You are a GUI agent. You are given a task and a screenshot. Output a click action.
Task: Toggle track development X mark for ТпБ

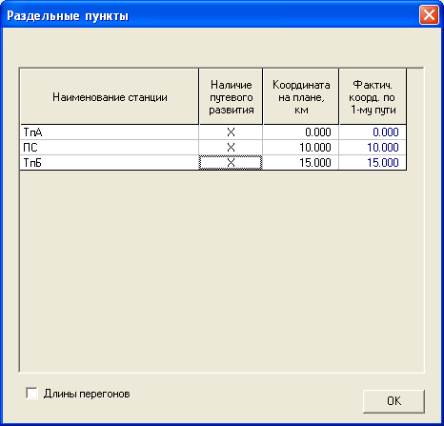231,163
